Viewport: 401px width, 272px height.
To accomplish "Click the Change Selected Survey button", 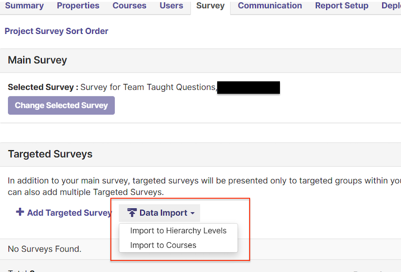I will point(61,105).
